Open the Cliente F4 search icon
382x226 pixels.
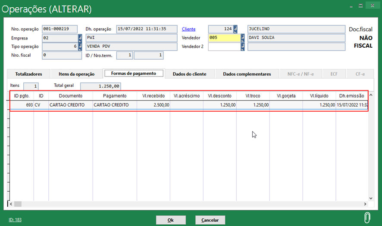tap(235, 29)
